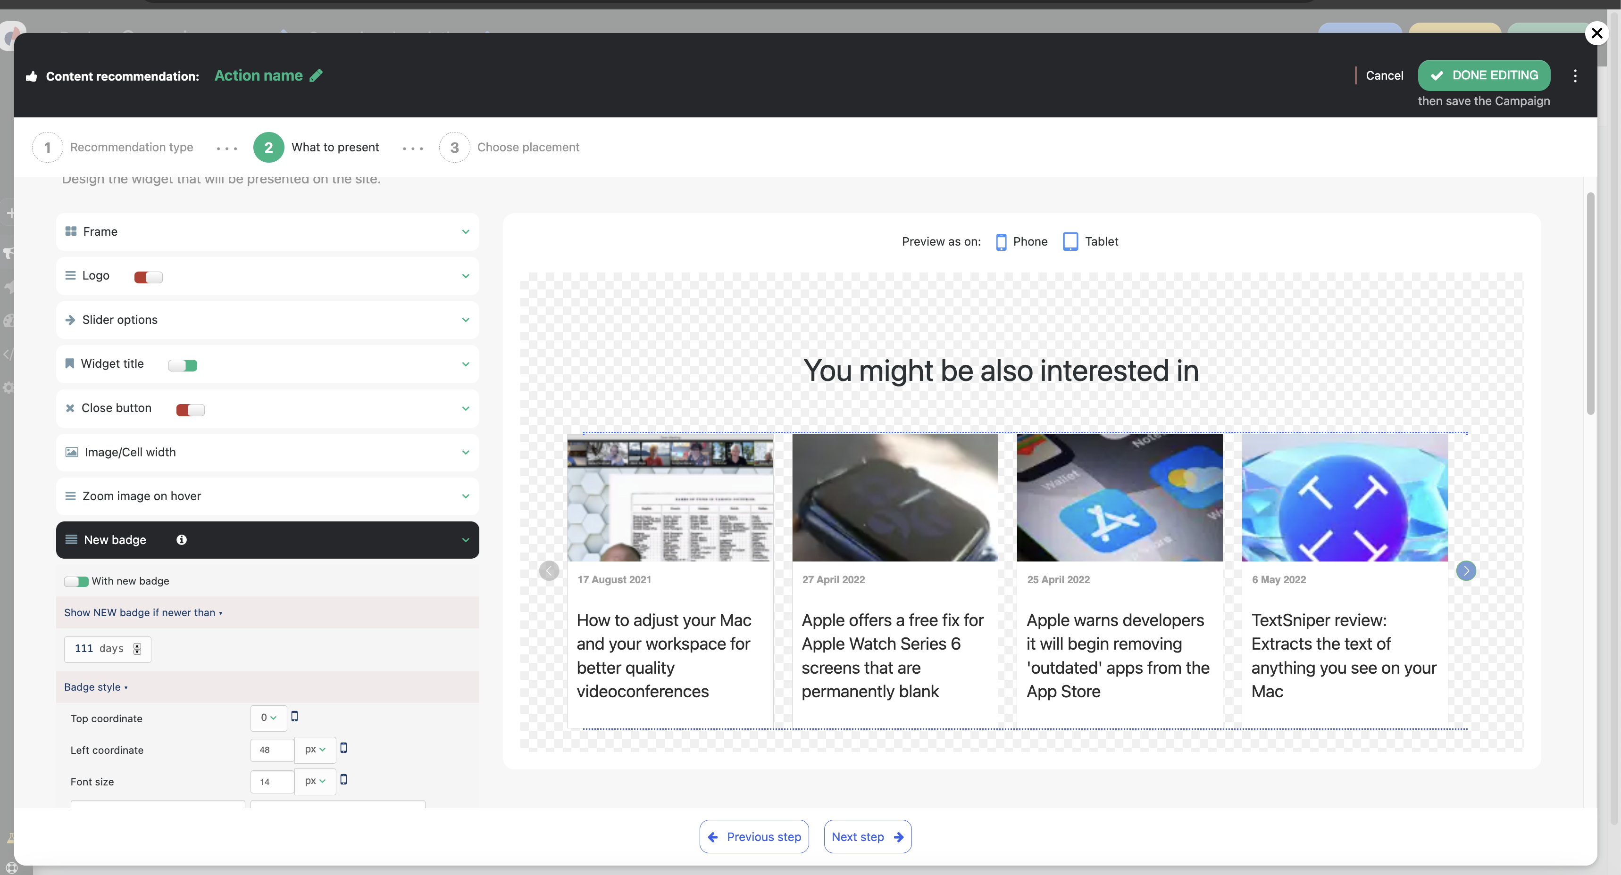The image size is (1621, 875).
Task: Close the editor dialog with X
Action: click(x=1597, y=33)
